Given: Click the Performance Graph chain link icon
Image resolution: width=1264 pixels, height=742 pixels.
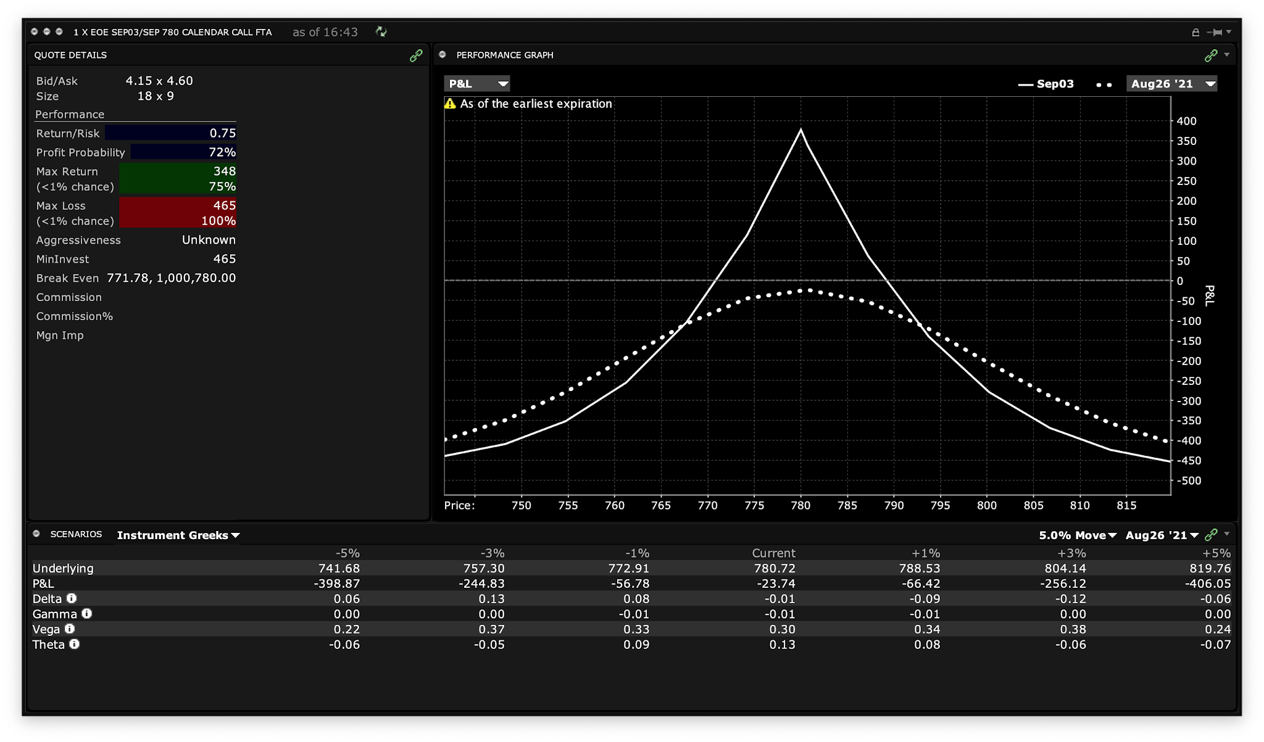Looking at the screenshot, I should [x=1211, y=56].
